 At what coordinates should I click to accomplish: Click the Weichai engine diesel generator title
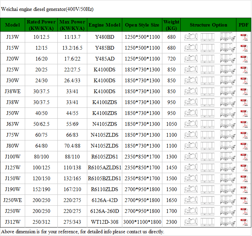[47, 9]
